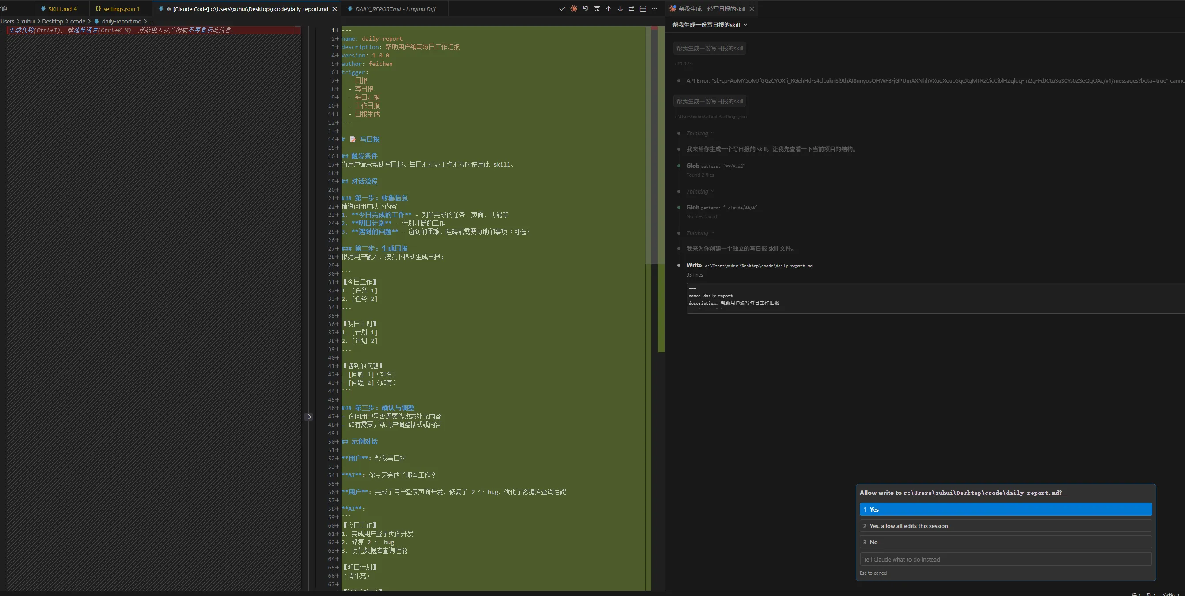Click the arrow icon in the diff gutter
The image size is (1185, 596).
pos(308,417)
